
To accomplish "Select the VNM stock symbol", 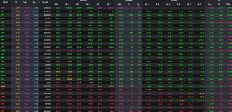I will tap(3, 97).
